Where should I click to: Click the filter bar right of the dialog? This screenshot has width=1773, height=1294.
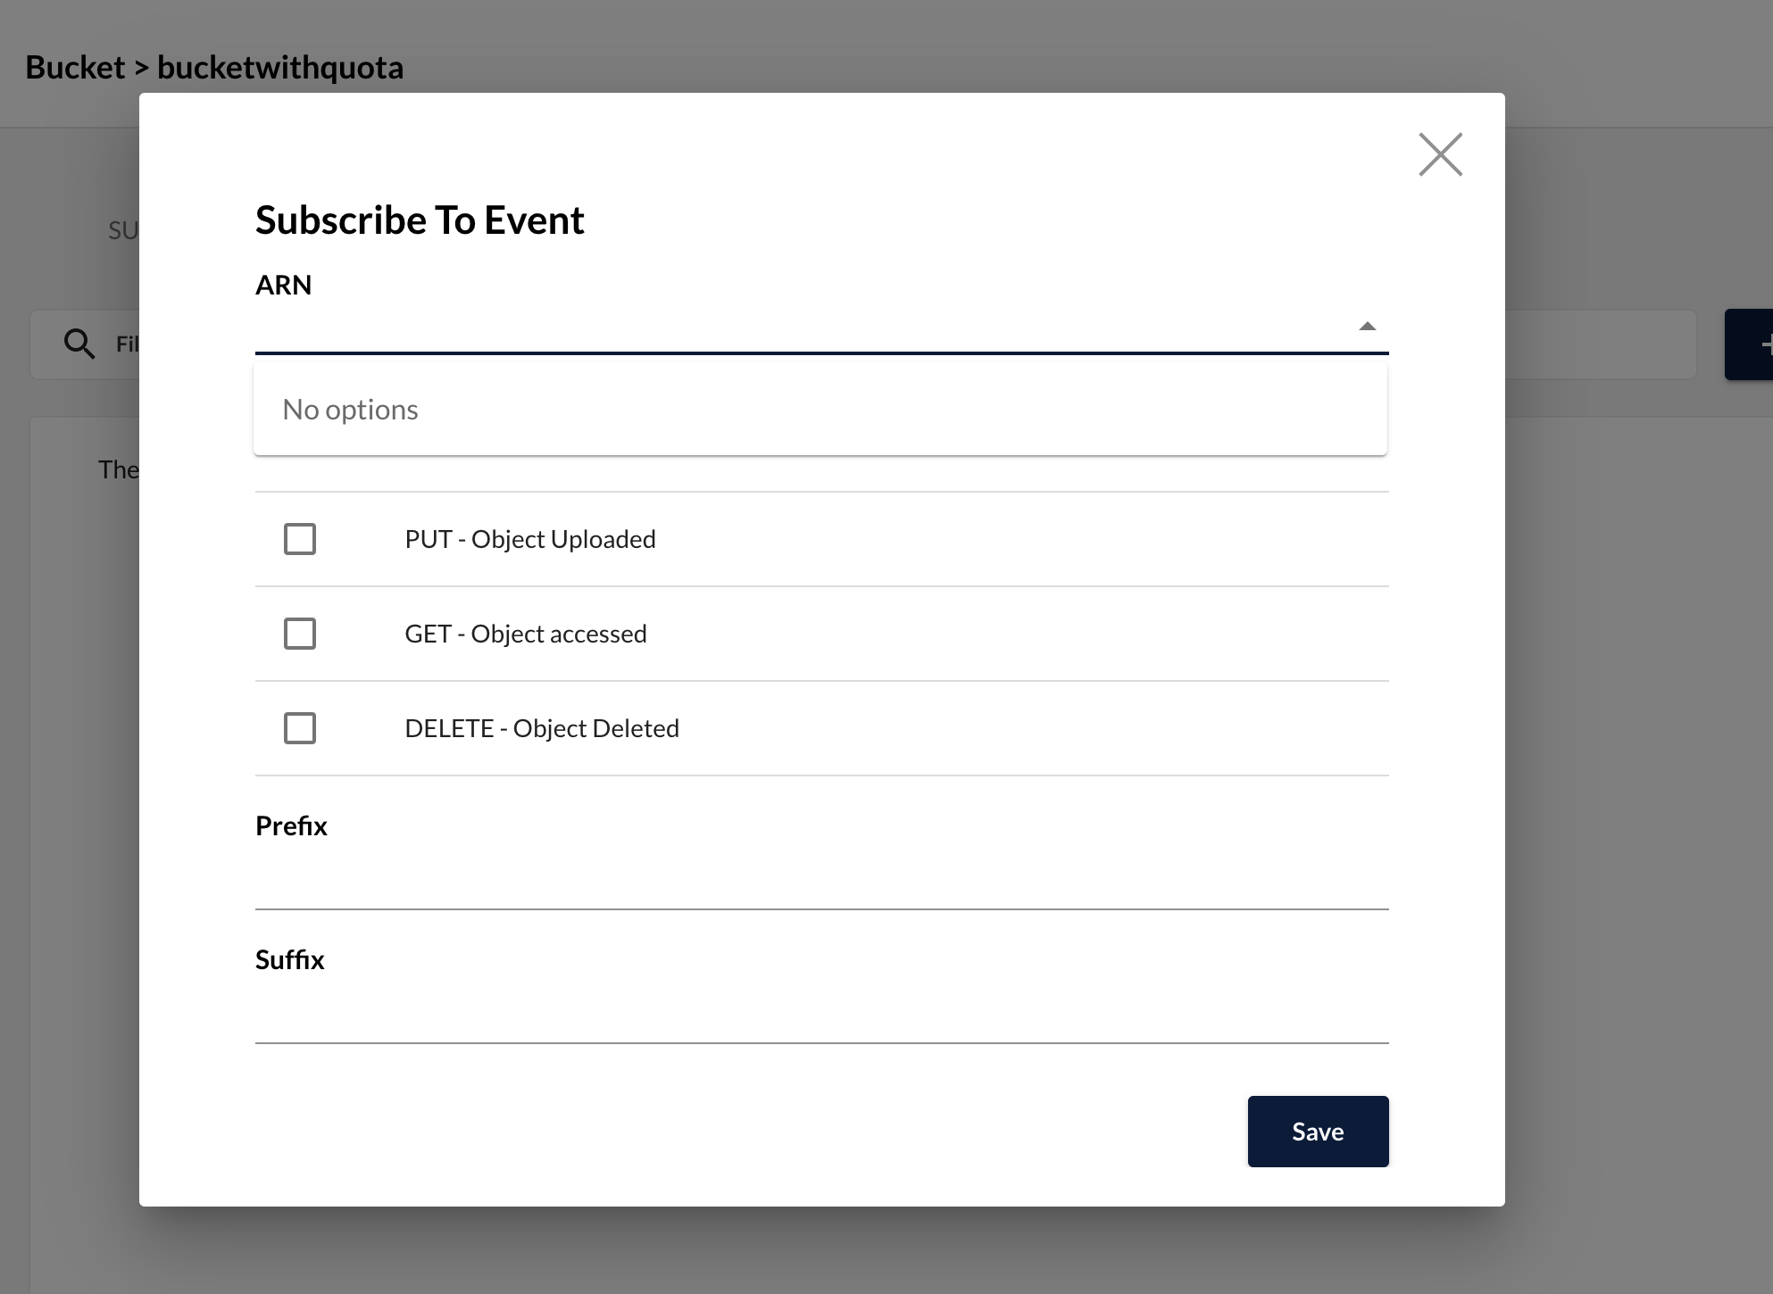coord(1600,344)
